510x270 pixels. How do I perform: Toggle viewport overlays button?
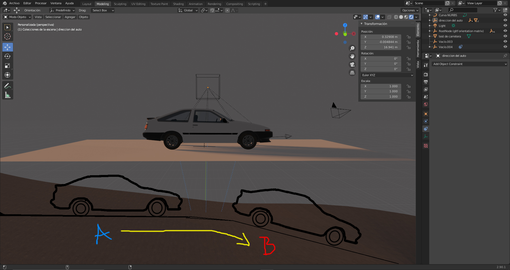click(x=377, y=17)
